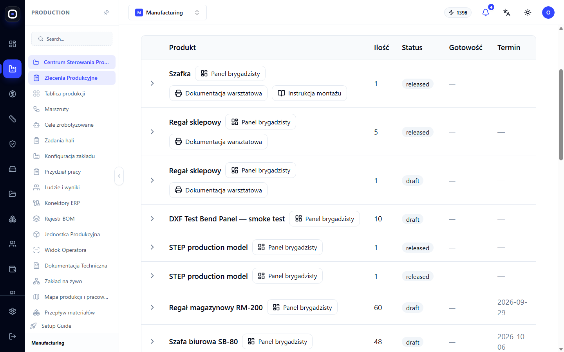Expand the Szafka row
This screenshot has width=564, height=352.
pos(152,83)
